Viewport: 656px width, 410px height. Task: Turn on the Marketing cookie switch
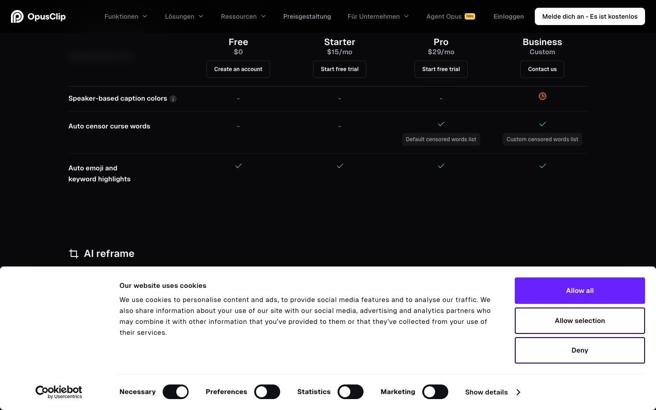435,392
